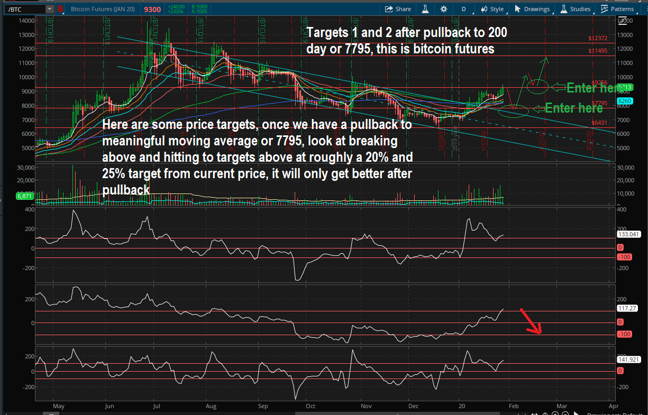Screen dimensions: 648x415
Task: Open the Style menu
Action: coord(492,9)
